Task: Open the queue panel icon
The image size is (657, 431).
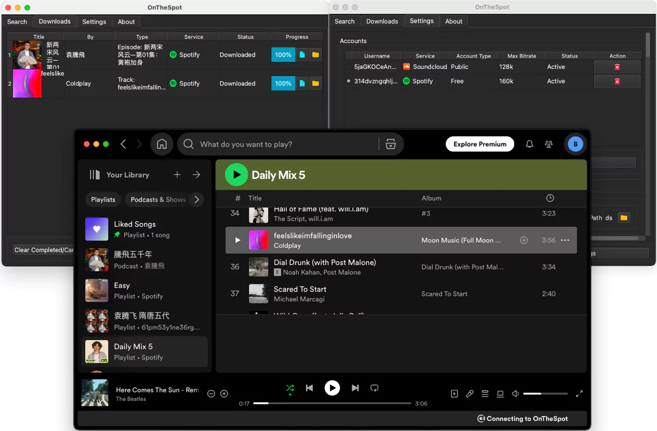Action: point(485,394)
